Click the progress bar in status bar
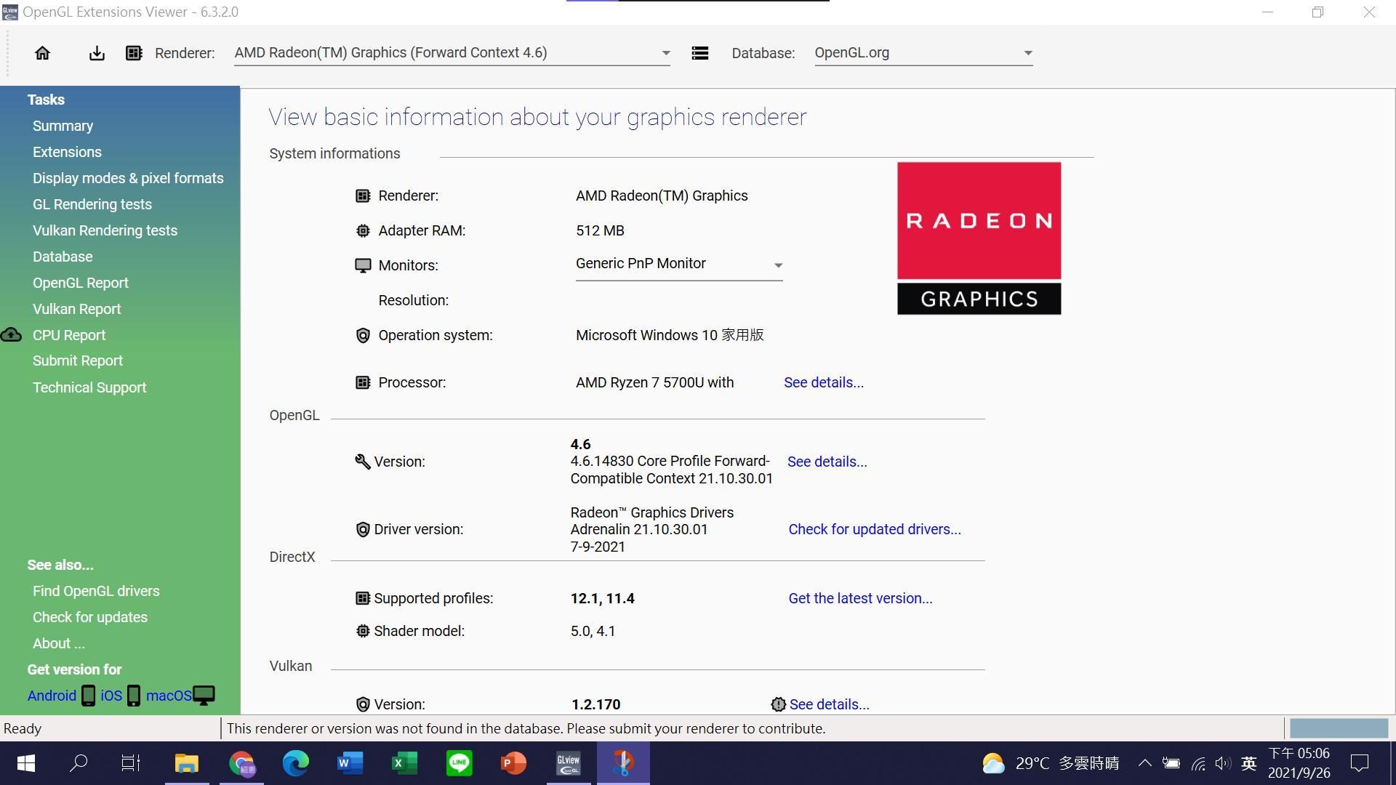Viewport: 1396px width, 785px height. 1338,728
